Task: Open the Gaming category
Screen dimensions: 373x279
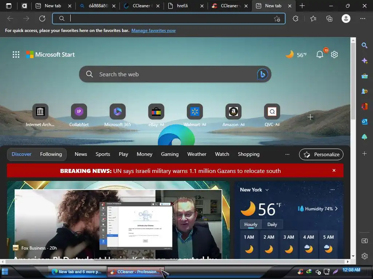Action: (170, 154)
